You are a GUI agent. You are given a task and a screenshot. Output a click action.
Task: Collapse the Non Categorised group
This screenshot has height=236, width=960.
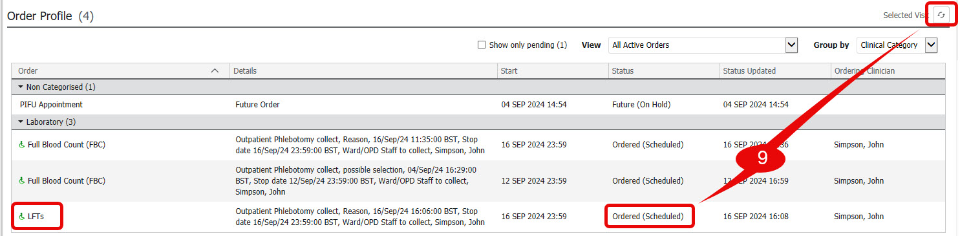[21, 87]
